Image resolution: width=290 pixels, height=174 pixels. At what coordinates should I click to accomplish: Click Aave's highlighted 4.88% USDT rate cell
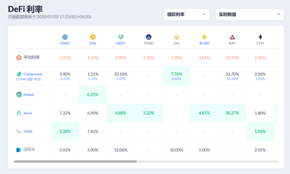click(x=121, y=113)
